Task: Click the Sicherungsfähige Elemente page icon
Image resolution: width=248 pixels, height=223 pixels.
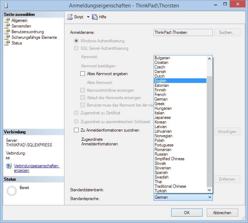Action: coord(7,37)
